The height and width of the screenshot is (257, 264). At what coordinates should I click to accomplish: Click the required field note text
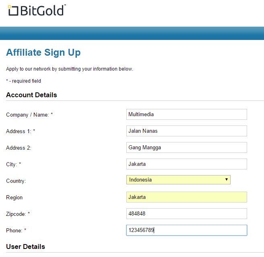click(x=23, y=81)
